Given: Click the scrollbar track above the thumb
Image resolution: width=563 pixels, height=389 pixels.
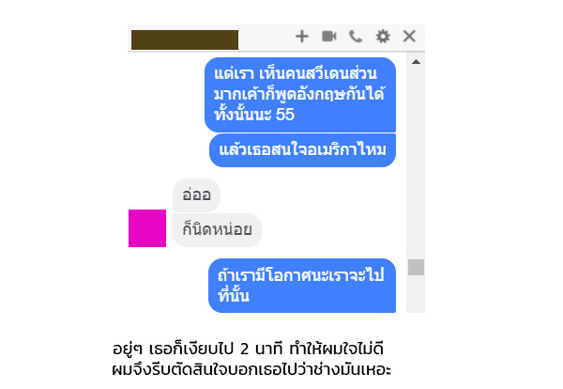Looking at the screenshot, I should 416,162.
